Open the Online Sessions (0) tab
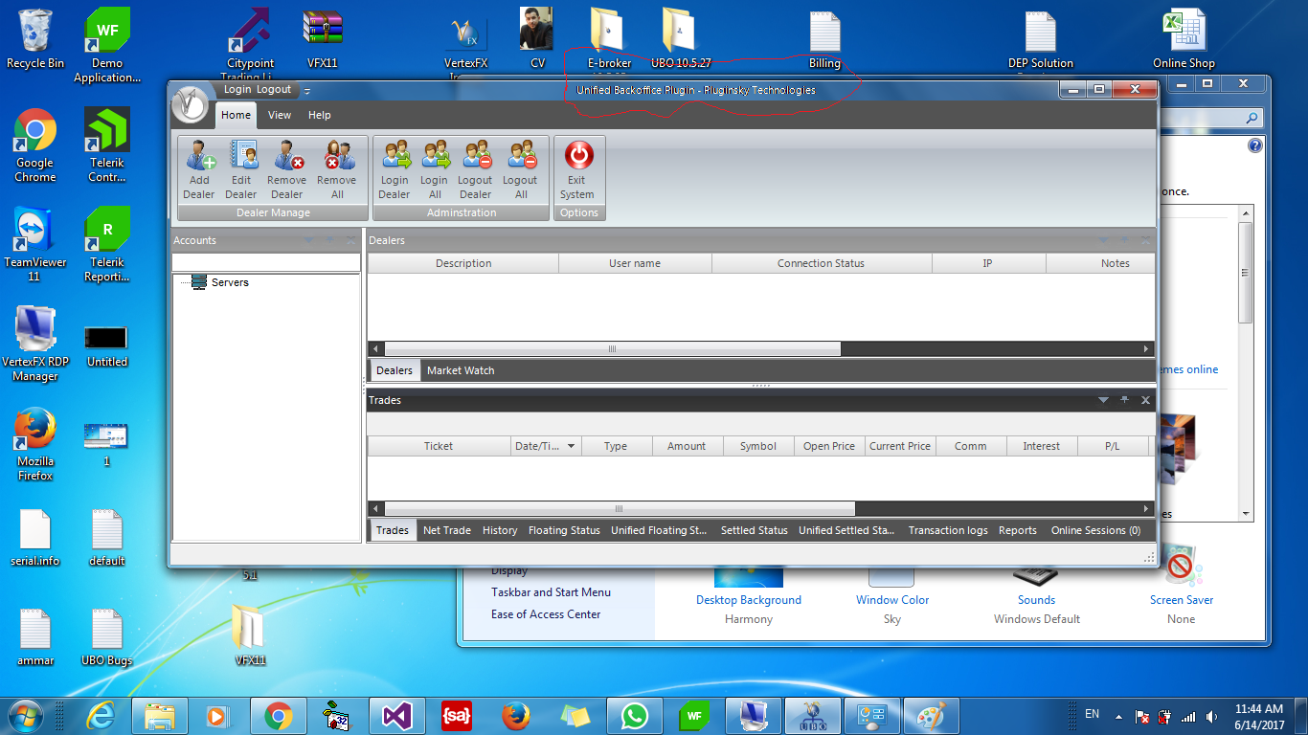 tap(1096, 530)
